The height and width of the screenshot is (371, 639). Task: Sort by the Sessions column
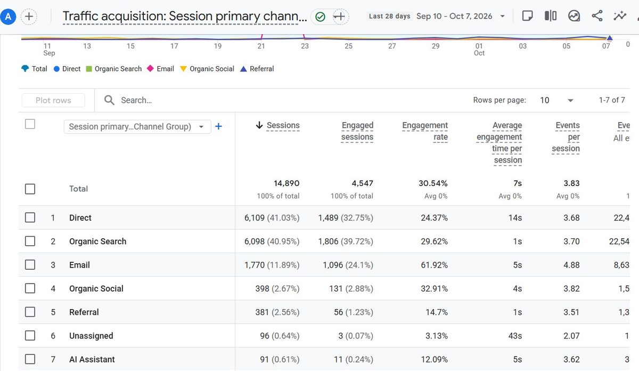[x=283, y=126]
